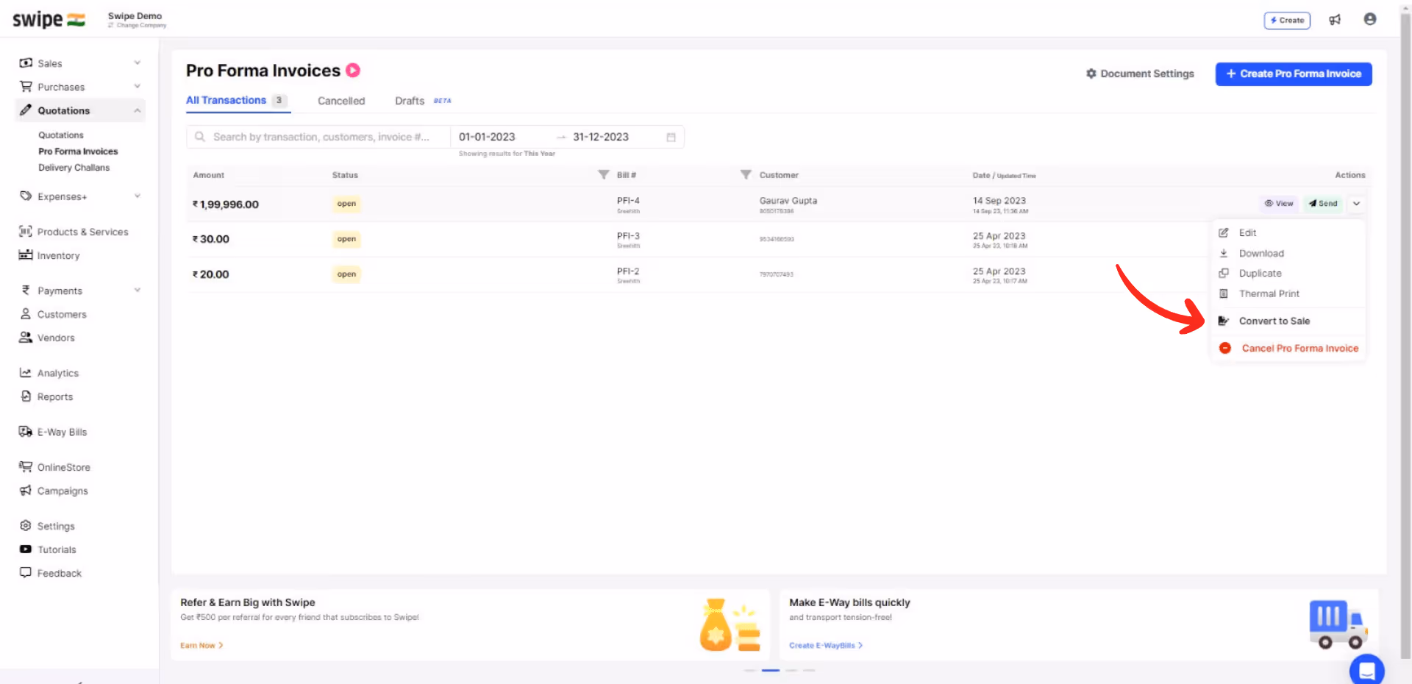Click the active blue carousel indicator

[771, 670]
